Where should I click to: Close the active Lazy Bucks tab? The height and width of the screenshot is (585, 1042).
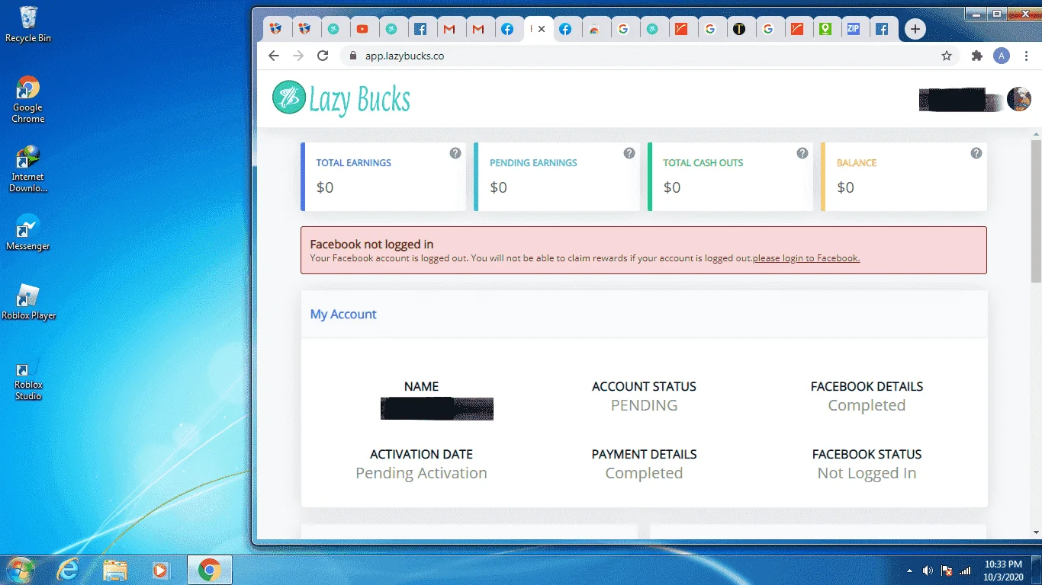542,29
